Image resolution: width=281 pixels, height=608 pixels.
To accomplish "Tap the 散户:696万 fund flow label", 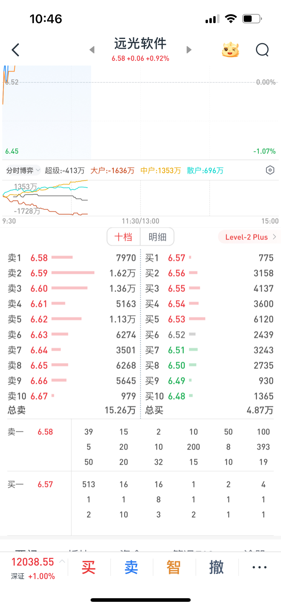I will point(205,170).
